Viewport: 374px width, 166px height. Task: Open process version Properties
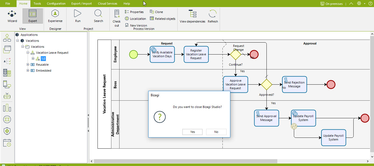point(134,12)
